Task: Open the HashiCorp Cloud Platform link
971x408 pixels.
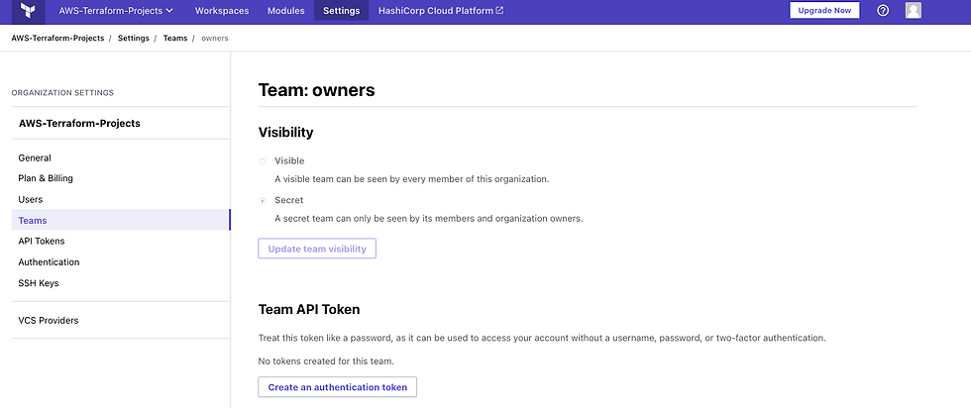Action: tap(440, 11)
